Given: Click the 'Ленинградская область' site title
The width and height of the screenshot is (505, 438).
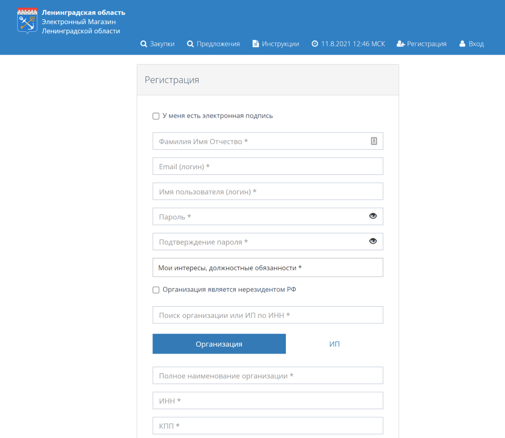Looking at the screenshot, I should pyautogui.click(x=83, y=13).
